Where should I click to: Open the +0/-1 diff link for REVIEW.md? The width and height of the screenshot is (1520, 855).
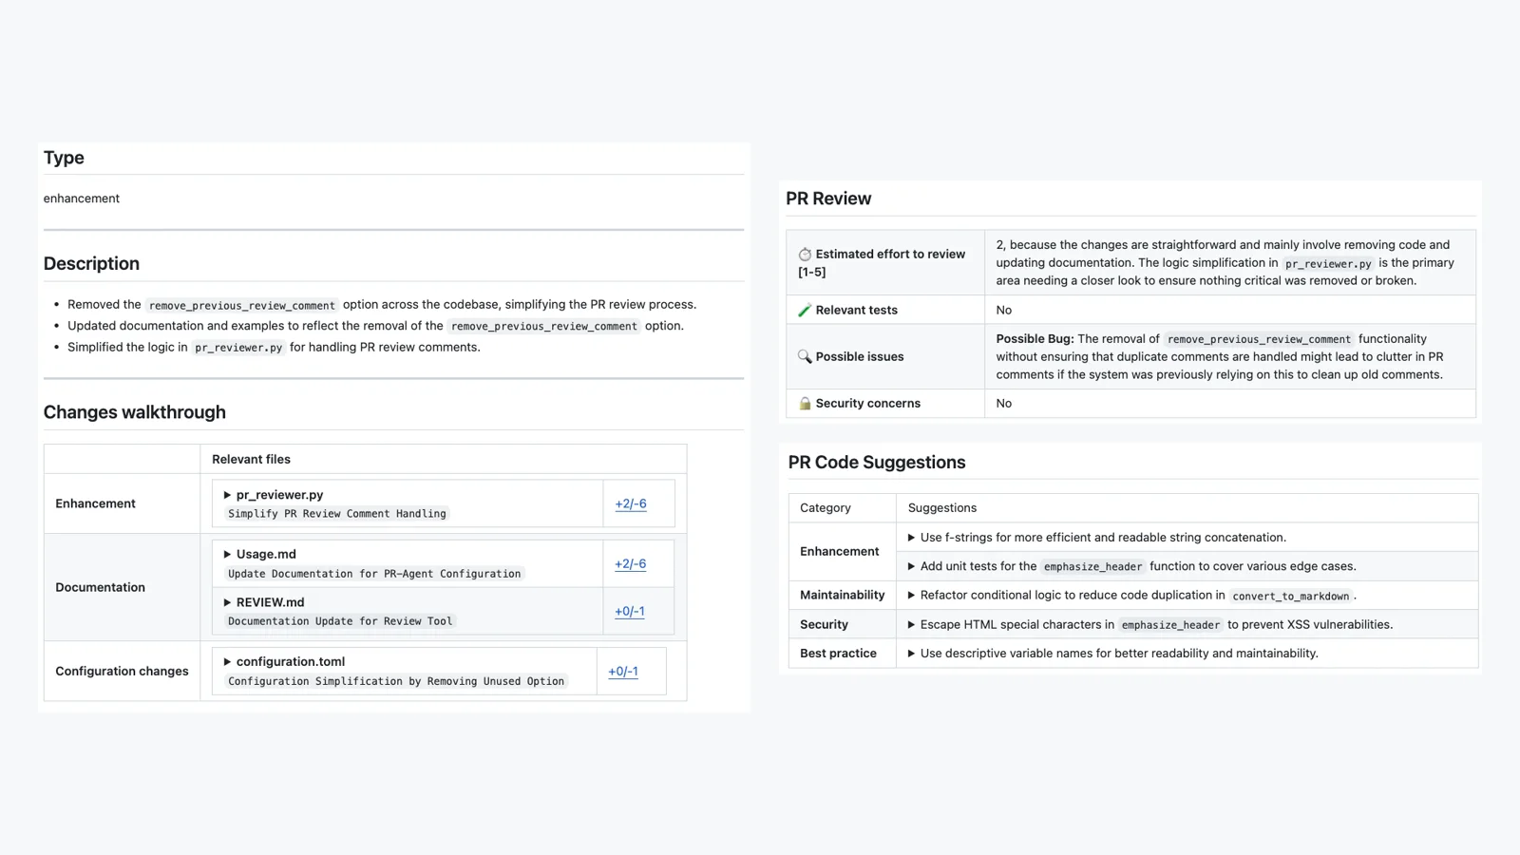pos(629,611)
